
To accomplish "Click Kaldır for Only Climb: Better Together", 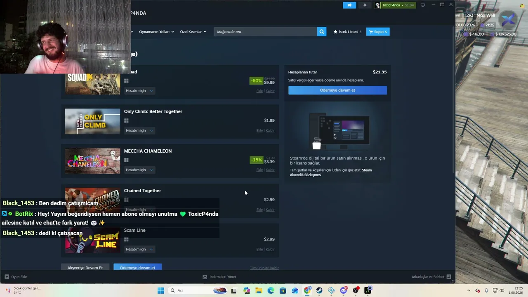I will (270, 130).
